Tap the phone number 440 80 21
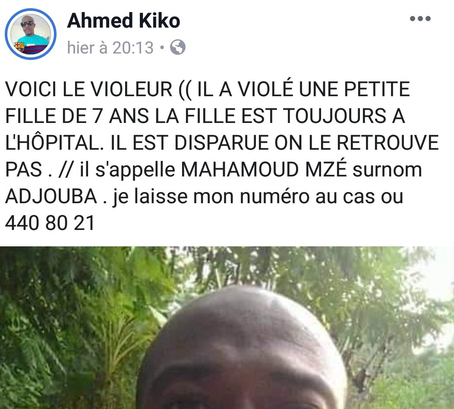The width and height of the screenshot is (454, 409). [x=50, y=223]
